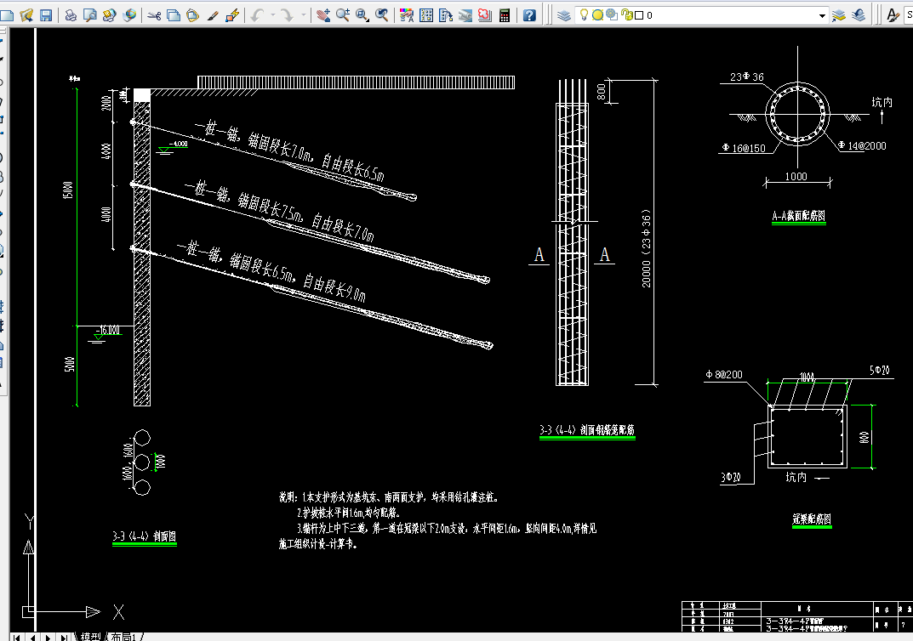Open the Undo history dropdown arrow
Screen dimensions: 913x641
click(273, 15)
